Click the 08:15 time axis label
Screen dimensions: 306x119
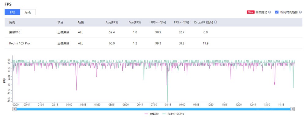tap(168, 105)
